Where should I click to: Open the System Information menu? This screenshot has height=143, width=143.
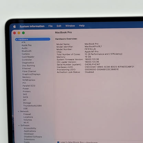pos(32,26)
